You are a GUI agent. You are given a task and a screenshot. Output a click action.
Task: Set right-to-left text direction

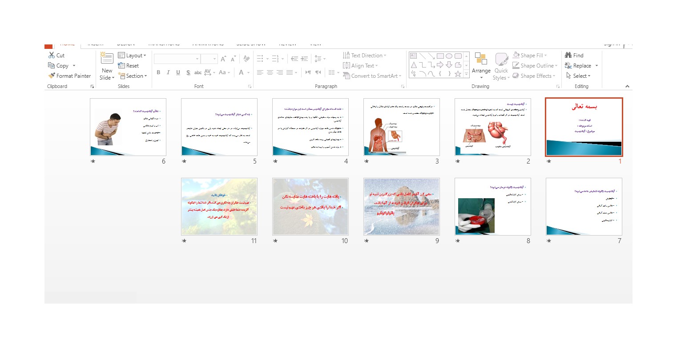(x=318, y=72)
